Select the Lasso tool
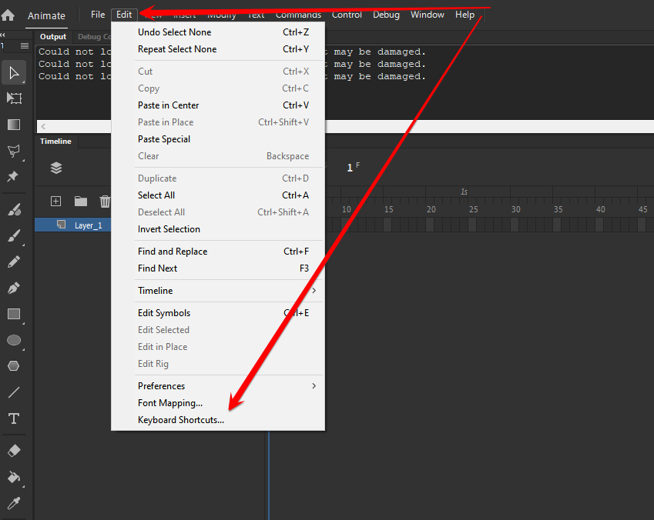 coord(14,151)
